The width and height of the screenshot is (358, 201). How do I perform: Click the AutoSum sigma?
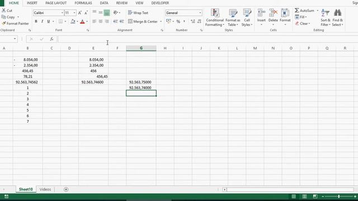click(x=296, y=10)
